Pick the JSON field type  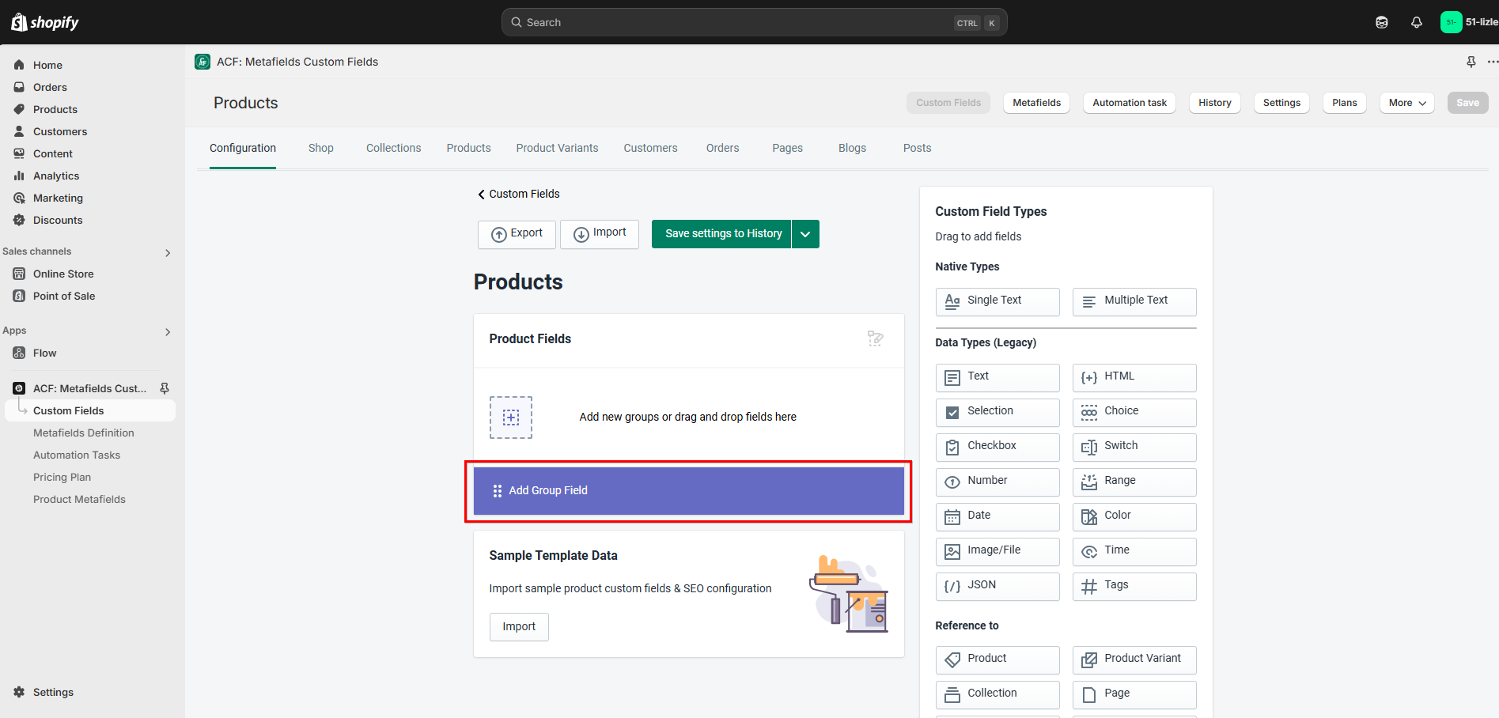tap(997, 586)
